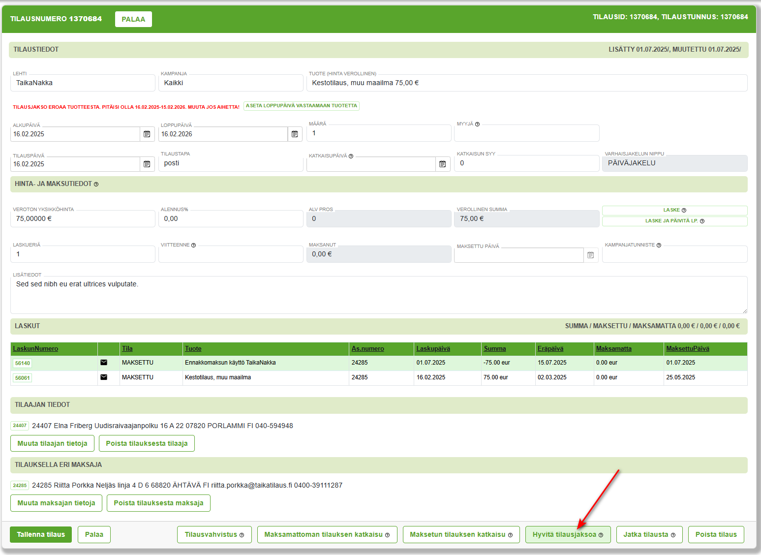
Task: Click envelope icon for invoice 56061
Action: pos(104,377)
